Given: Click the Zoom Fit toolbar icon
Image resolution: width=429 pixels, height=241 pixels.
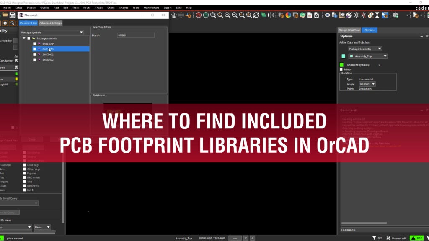Looking at the screenshot, I should [220, 15].
